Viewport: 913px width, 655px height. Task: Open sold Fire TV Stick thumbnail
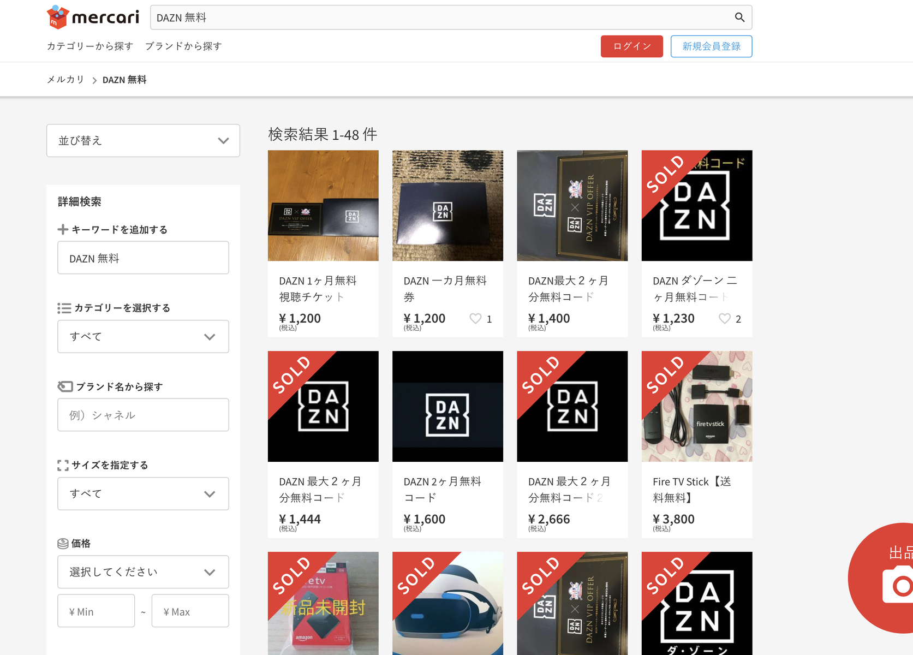(x=697, y=407)
